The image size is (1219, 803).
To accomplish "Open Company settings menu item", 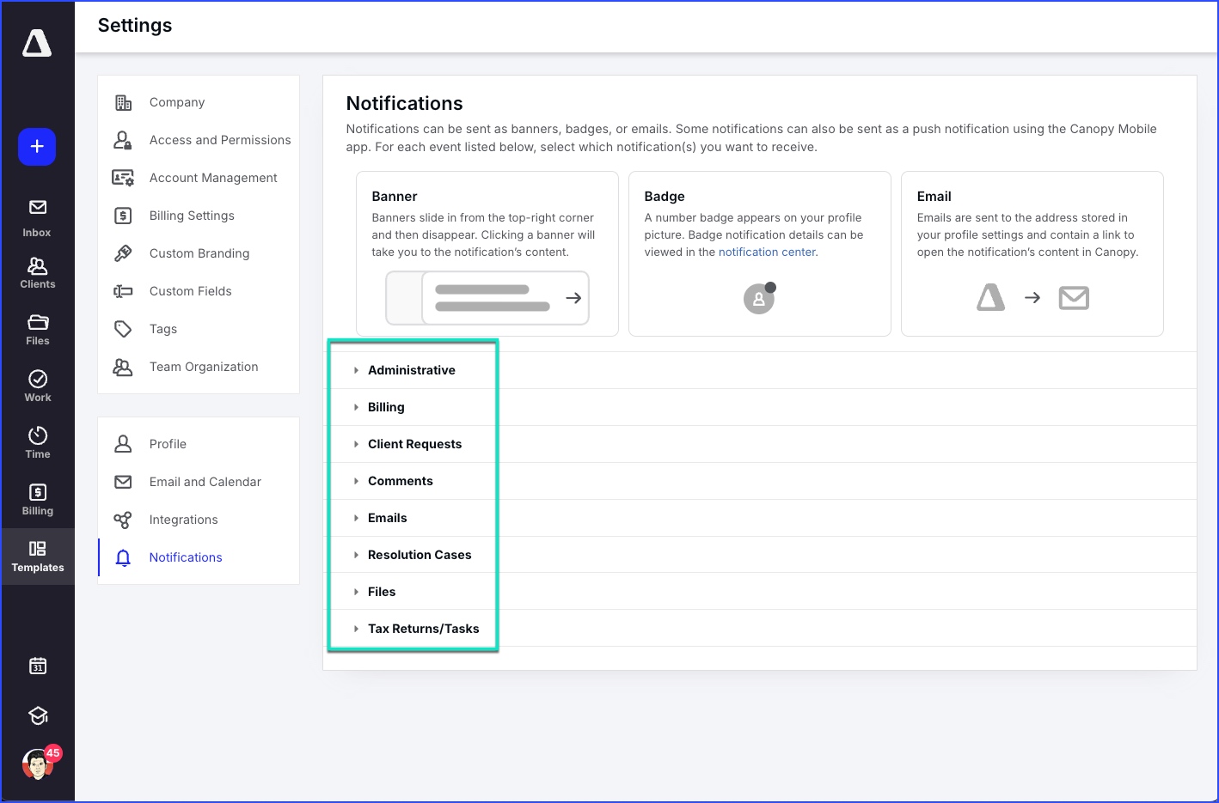I will 177,102.
